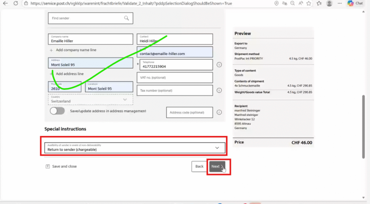The height and width of the screenshot is (204, 370).
Task: Click the browser refresh icon
Action: click(x=16, y=3)
